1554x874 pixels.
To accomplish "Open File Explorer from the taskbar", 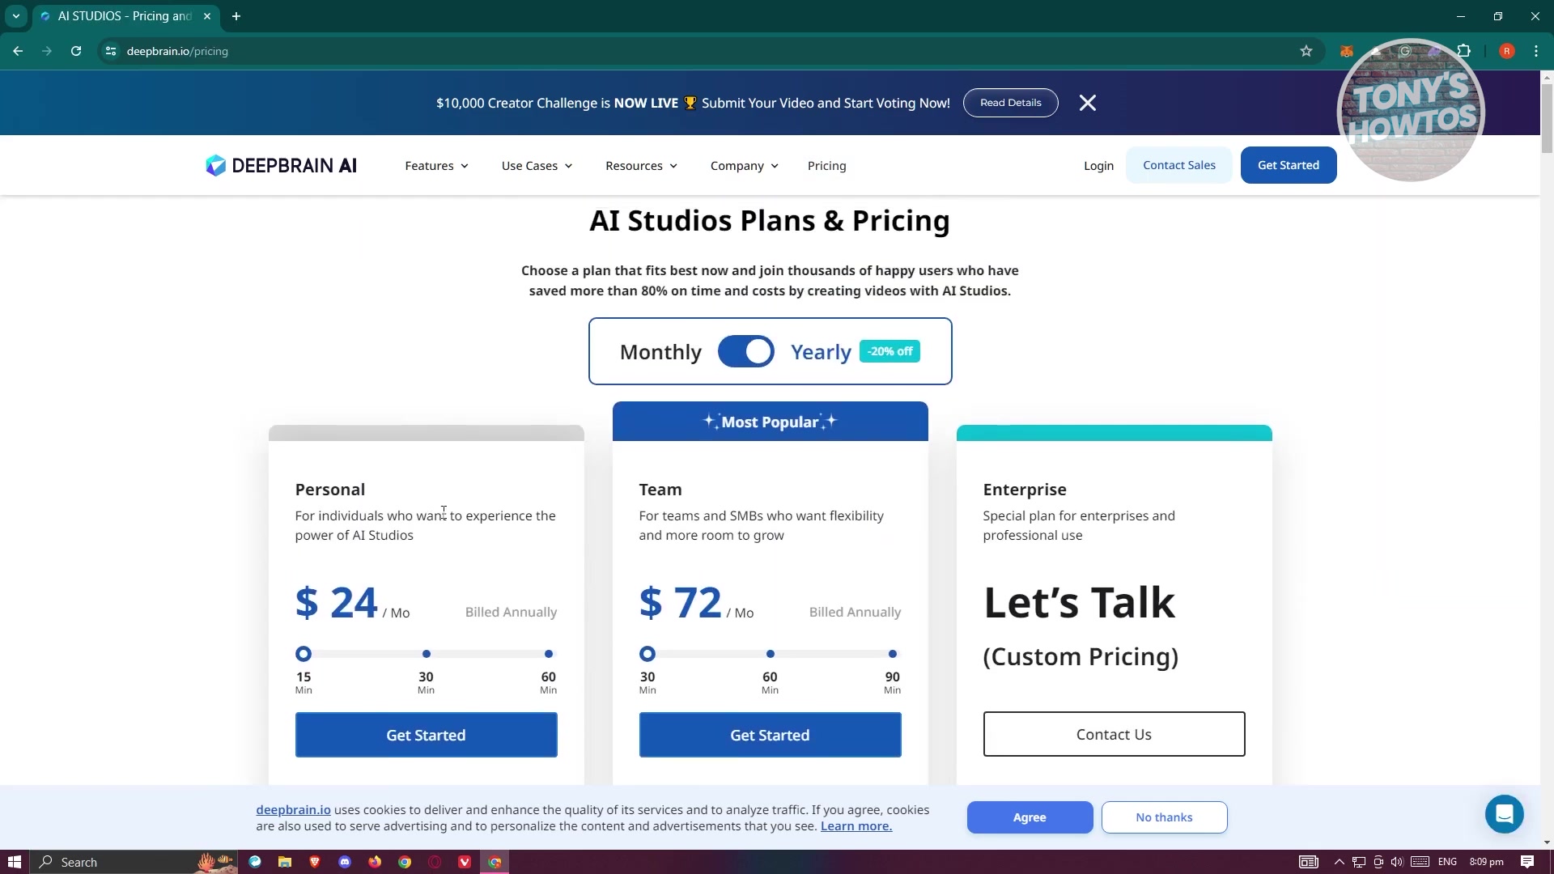I will [285, 862].
